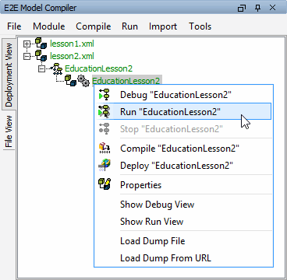Image resolution: width=287 pixels, height=280 pixels.
Task: Click the Properties icon in context menu
Action: [105, 184]
